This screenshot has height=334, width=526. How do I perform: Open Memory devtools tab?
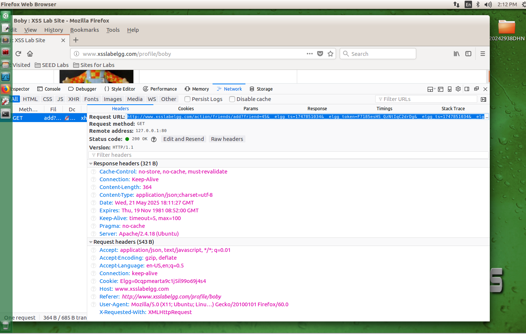tap(197, 89)
